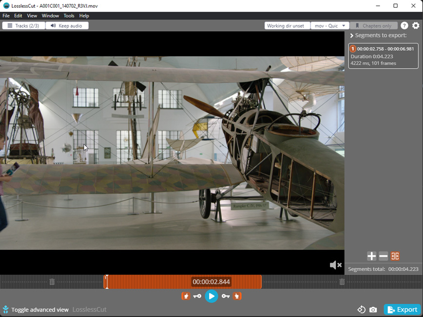Capture snapshot with the camera icon
The width and height of the screenshot is (423, 317).
(373, 310)
